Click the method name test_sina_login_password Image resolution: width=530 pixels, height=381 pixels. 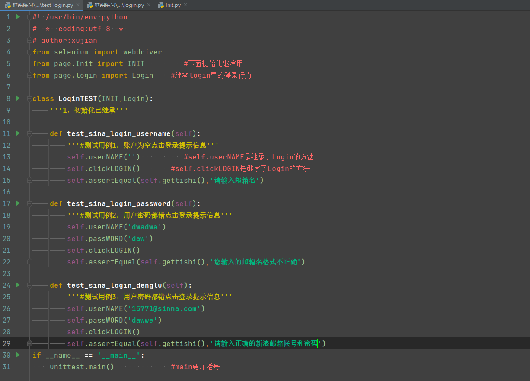point(119,204)
